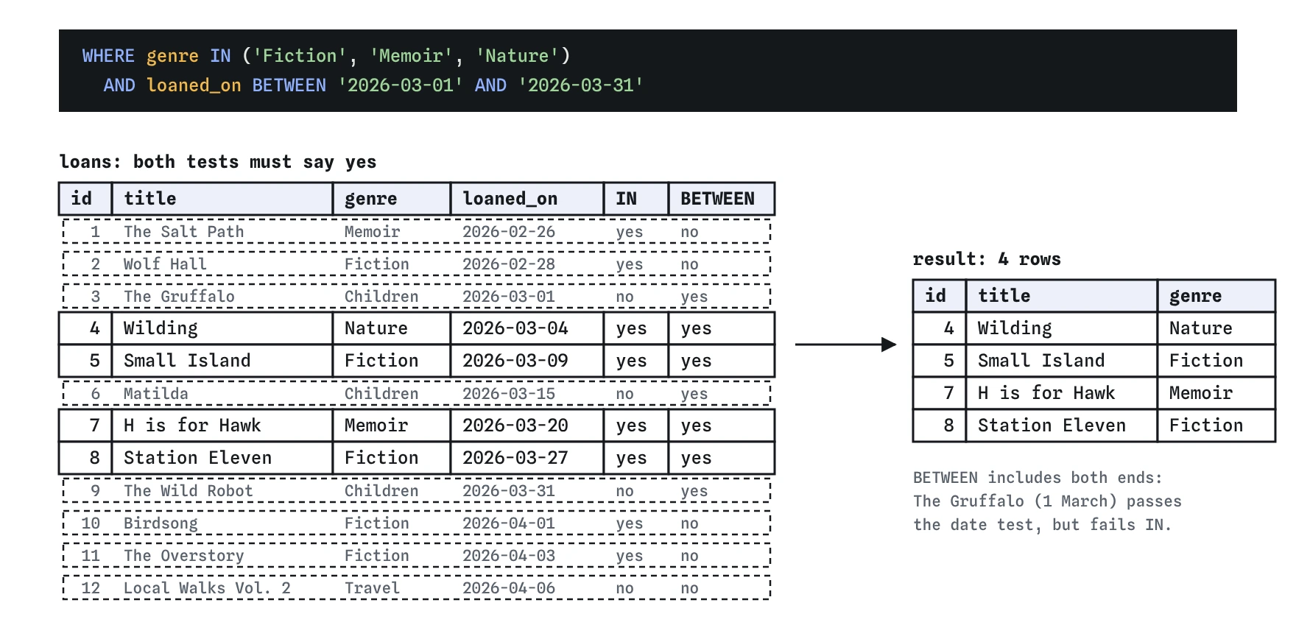Click "Small Island" in the loans table
The height and width of the screenshot is (639, 1296).
187,361
